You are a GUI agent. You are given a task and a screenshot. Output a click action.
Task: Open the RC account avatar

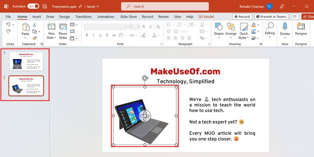[269, 6]
